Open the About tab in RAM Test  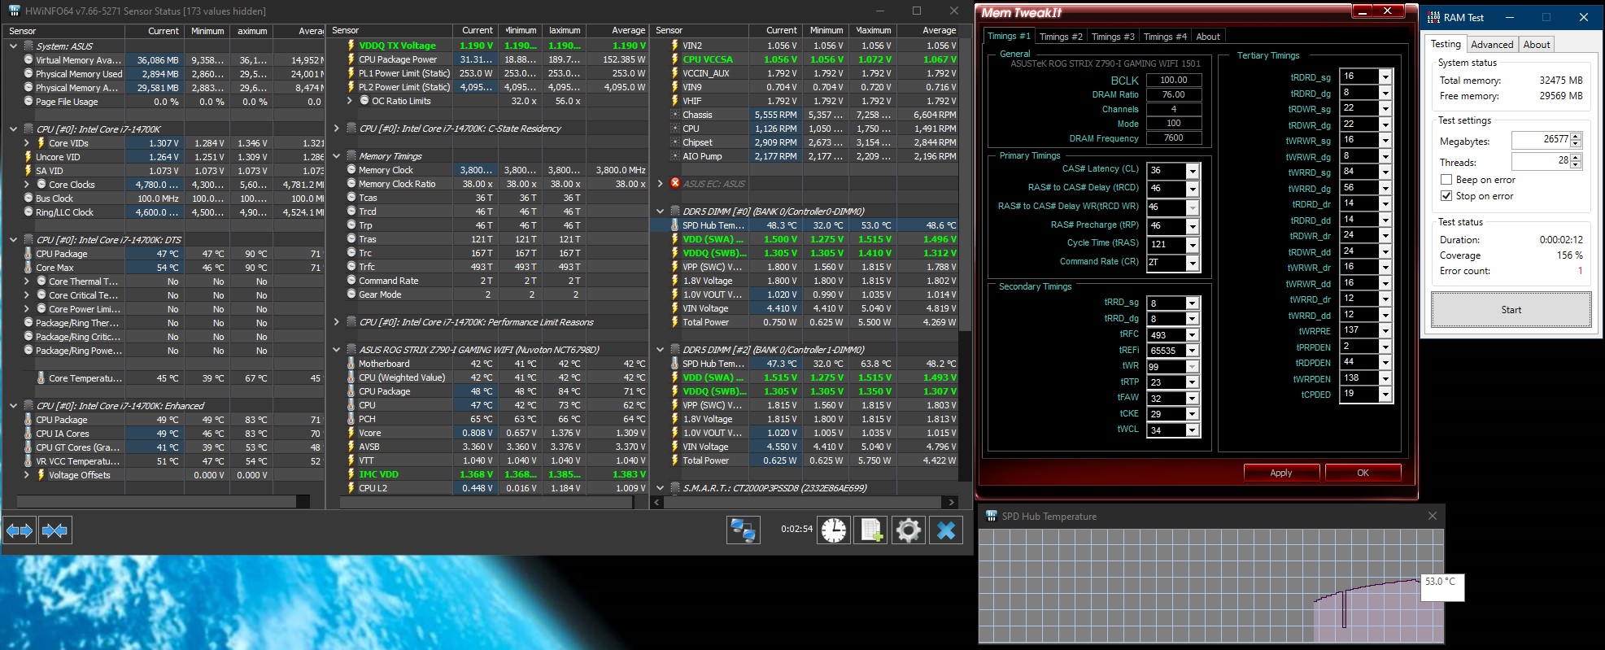(x=1537, y=45)
